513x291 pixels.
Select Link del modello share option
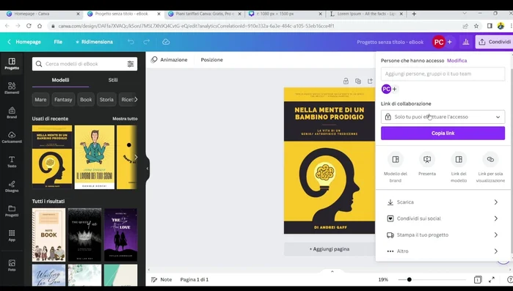(459, 168)
